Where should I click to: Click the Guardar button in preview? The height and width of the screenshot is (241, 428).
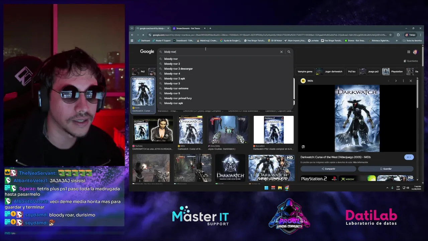(x=386, y=169)
